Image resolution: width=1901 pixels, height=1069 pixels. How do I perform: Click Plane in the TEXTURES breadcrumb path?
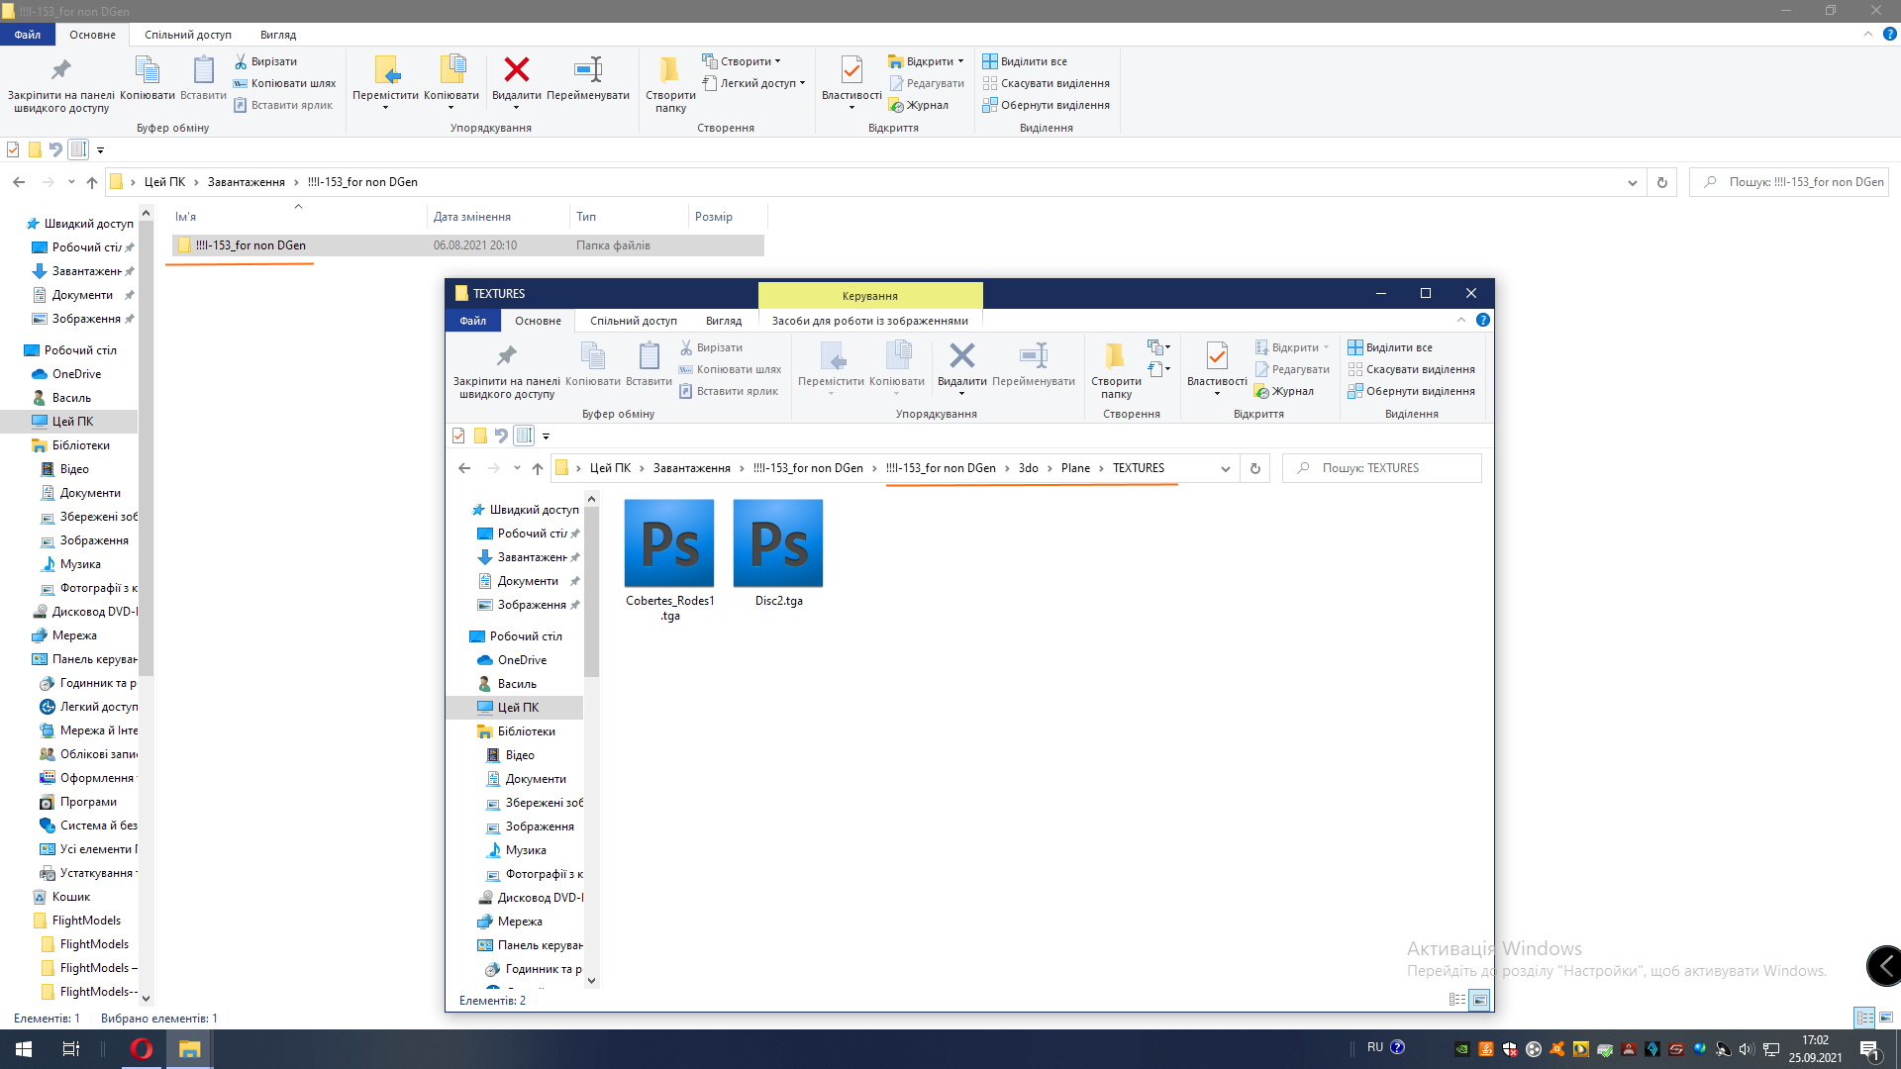1074,468
